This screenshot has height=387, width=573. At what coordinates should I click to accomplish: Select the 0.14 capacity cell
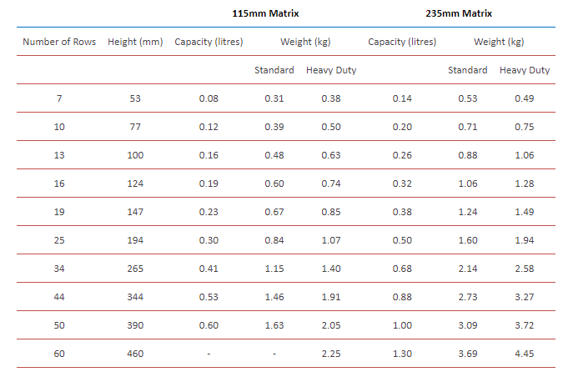pyautogui.click(x=402, y=98)
